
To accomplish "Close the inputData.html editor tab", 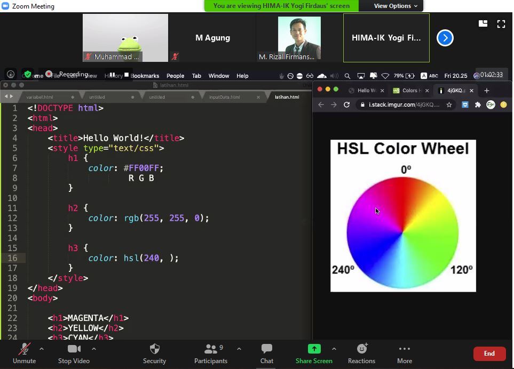I will (258, 97).
